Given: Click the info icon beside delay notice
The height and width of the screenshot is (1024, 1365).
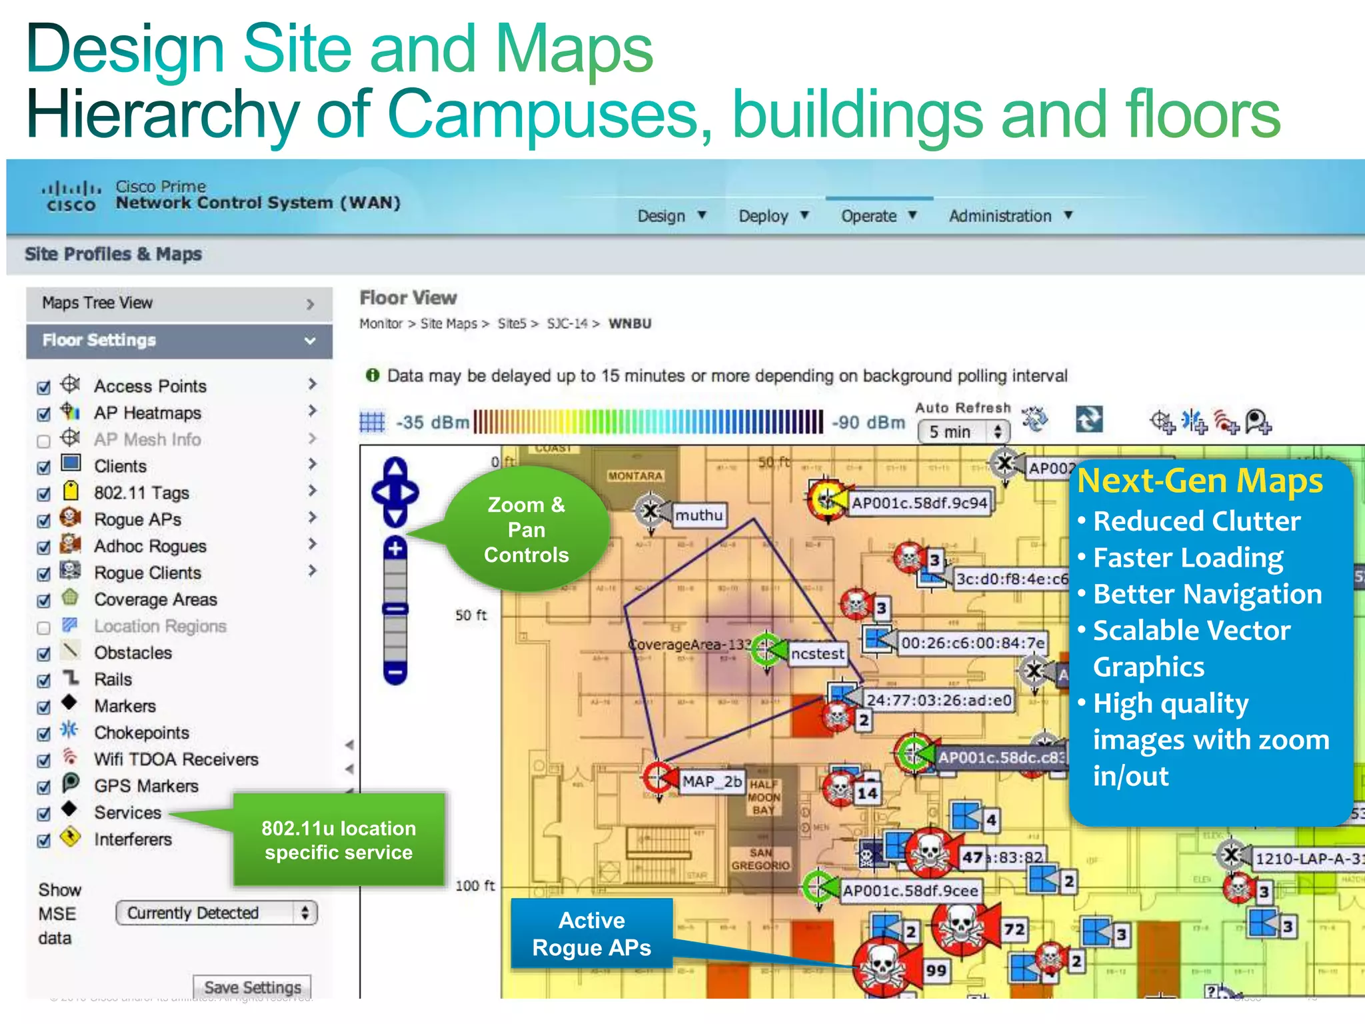Looking at the screenshot, I should point(373,375).
